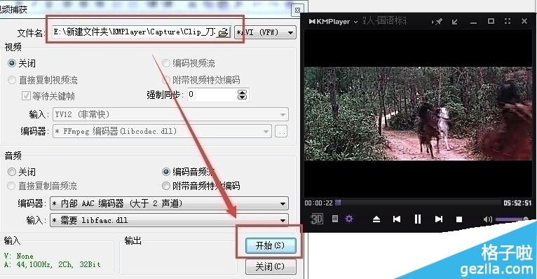Click the eject/open file button in KMPlayer

(376, 219)
